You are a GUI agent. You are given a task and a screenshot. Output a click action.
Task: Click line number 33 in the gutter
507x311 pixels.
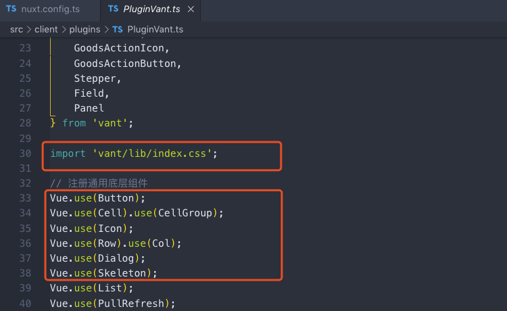(25, 198)
